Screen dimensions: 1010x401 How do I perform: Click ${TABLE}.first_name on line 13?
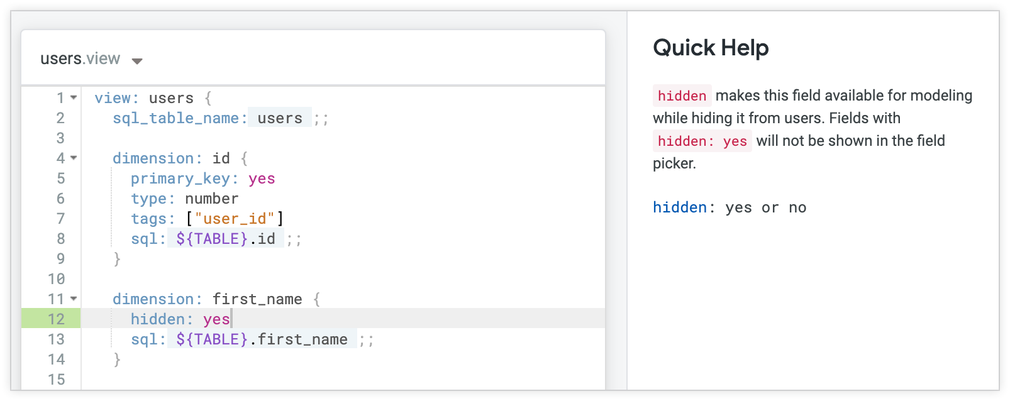[x=262, y=339]
